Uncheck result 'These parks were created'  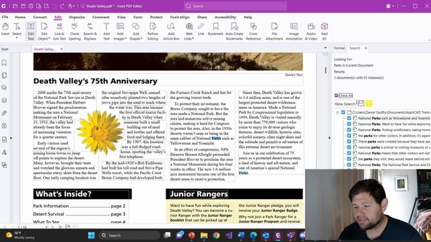point(349,142)
